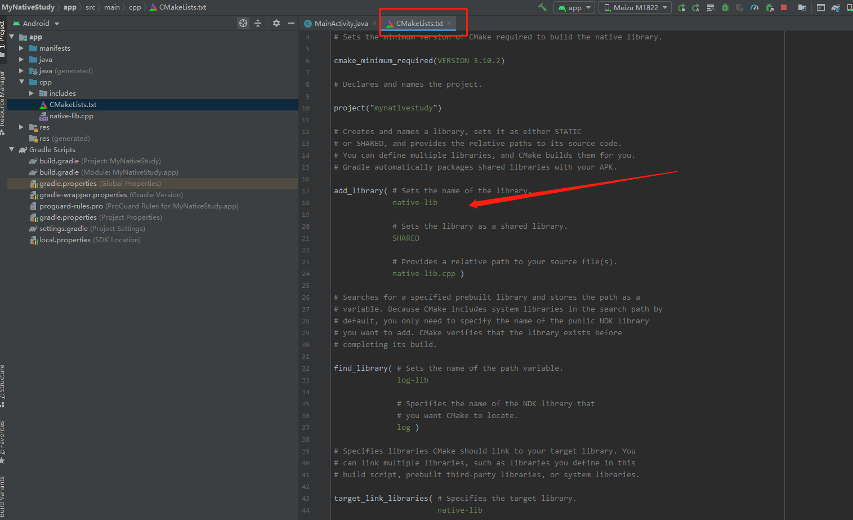Image resolution: width=853 pixels, height=520 pixels.
Task: Open build.gradle (Project: MyNativeStudy)
Action: pos(153,161)
